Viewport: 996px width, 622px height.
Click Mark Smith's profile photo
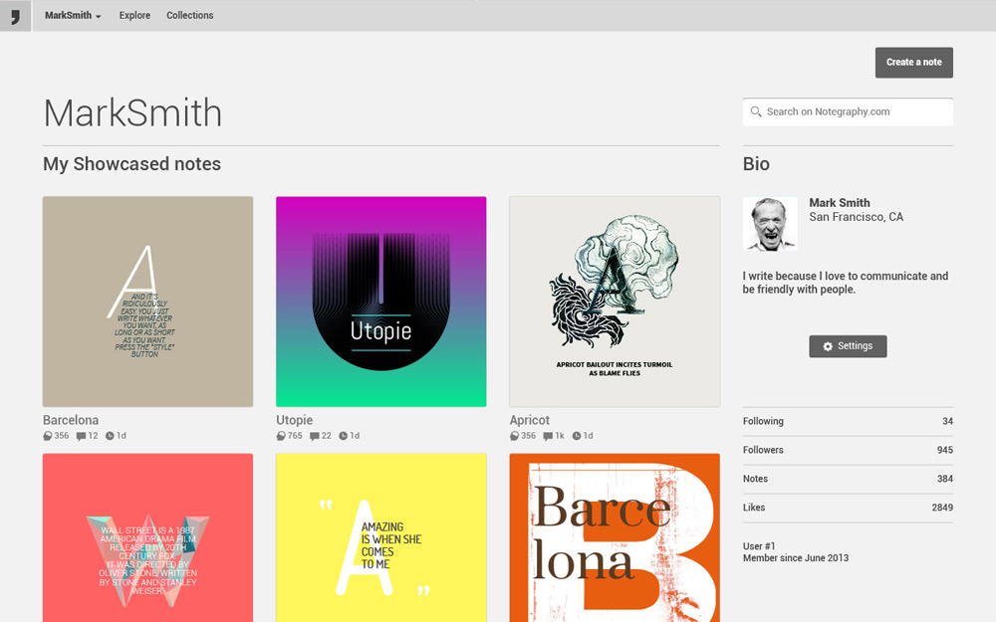tap(770, 224)
